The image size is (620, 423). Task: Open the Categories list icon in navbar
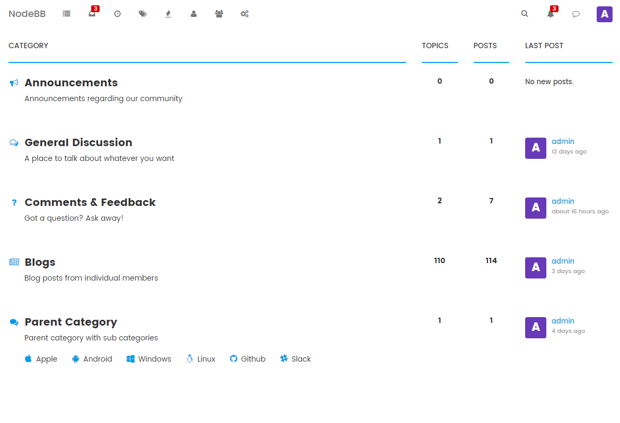tap(66, 14)
